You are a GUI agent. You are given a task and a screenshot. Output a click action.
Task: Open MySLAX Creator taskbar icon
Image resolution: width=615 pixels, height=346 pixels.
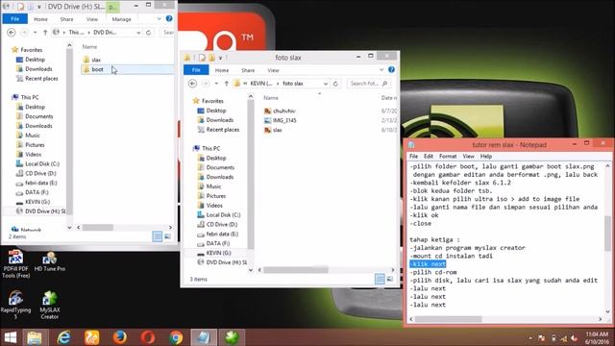click(232, 337)
